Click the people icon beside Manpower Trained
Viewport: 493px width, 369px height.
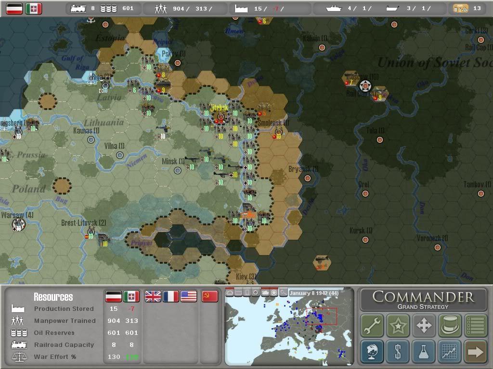[18, 320]
